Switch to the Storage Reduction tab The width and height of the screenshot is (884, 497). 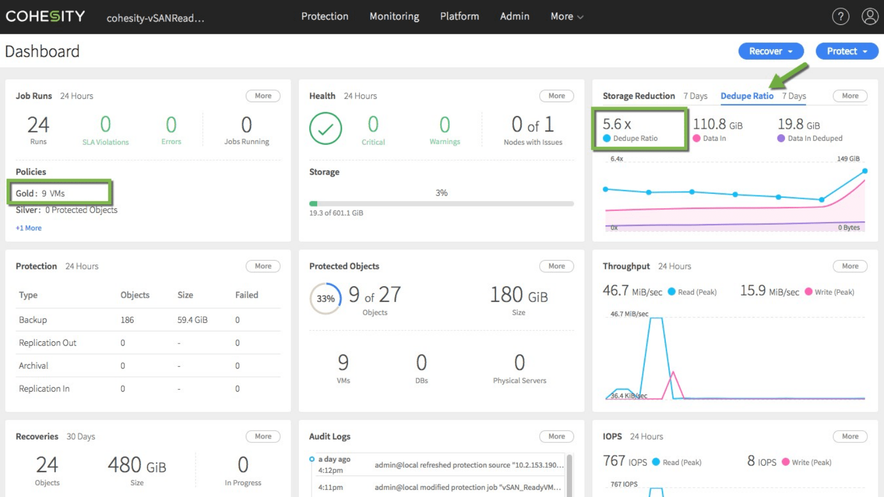pos(639,96)
